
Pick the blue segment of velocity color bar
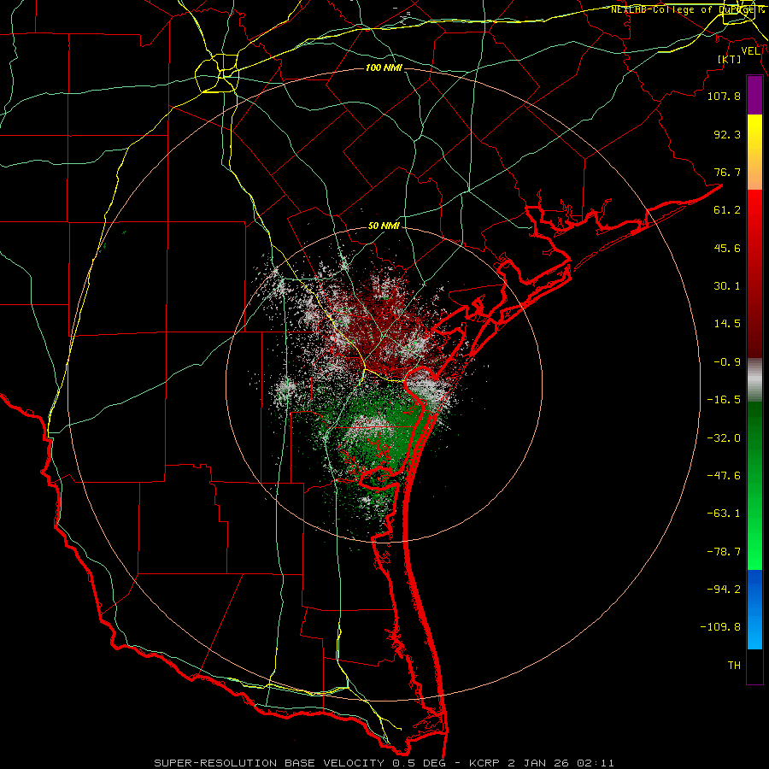(x=754, y=609)
